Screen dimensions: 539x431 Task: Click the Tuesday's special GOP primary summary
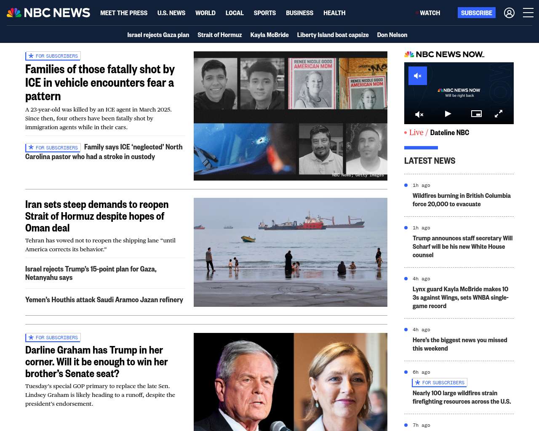click(100, 395)
